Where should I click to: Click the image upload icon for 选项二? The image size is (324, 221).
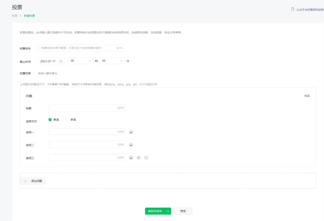(131, 145)
